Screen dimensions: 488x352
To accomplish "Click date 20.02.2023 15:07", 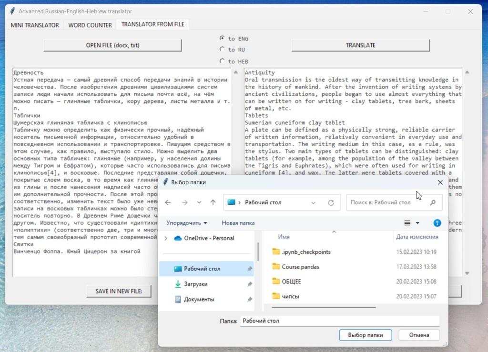I will [416, 296].
